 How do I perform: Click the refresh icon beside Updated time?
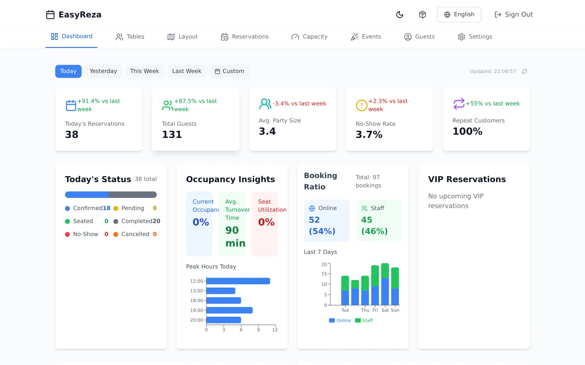pyautogui.click(x=524, y=72)
